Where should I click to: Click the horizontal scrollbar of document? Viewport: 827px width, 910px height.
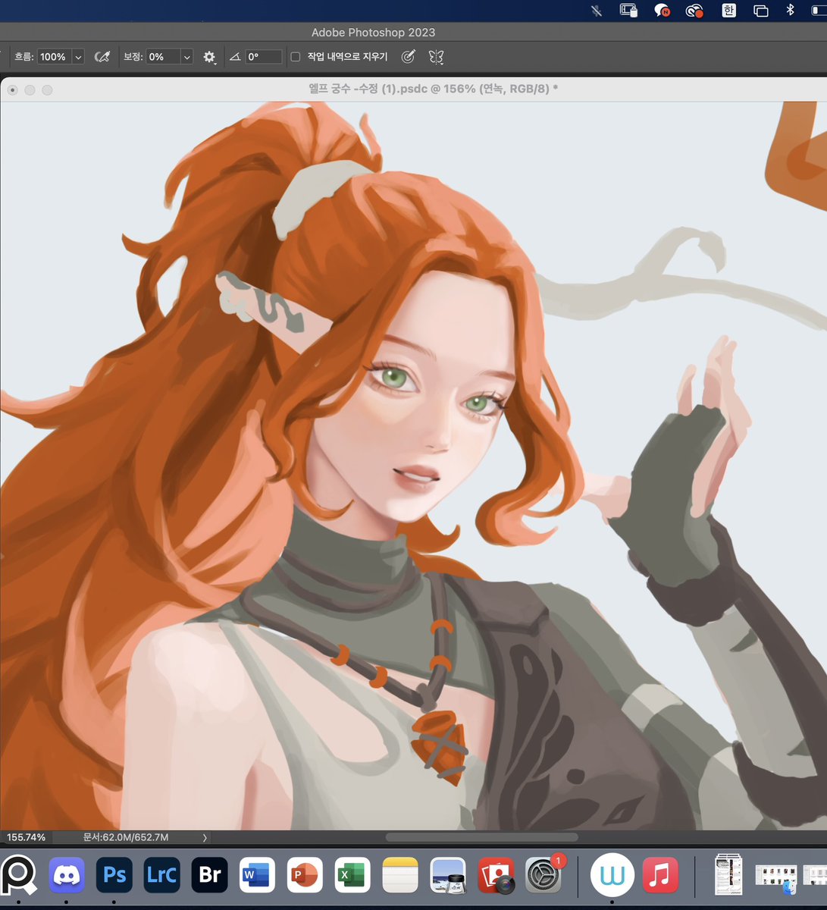click(x=482, y=837)
